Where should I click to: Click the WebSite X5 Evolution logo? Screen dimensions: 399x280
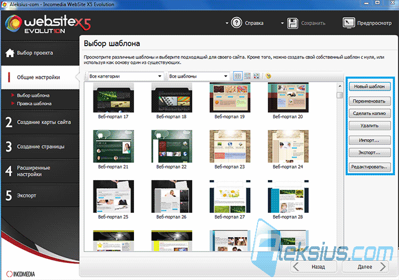47,24
